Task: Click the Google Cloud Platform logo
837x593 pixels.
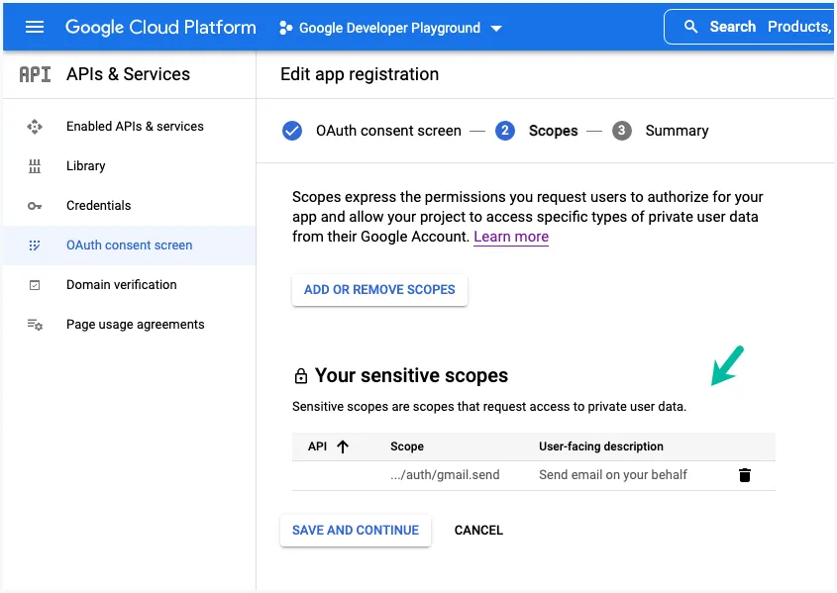Action: [159, 27]
